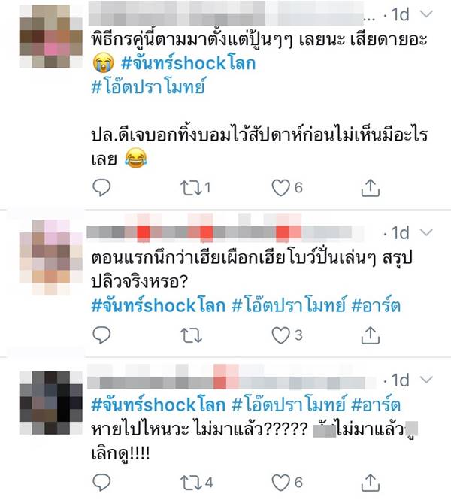451x503 pixels.
Task: Expand the second tweet's chevron options
Action: coord(426,232)
